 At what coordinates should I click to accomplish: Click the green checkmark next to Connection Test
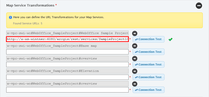(171, 39)
